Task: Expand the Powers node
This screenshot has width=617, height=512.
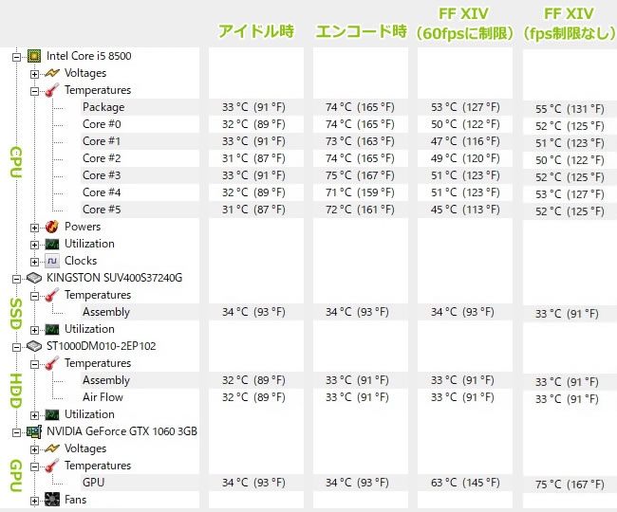Action: (x=34, y=228)
